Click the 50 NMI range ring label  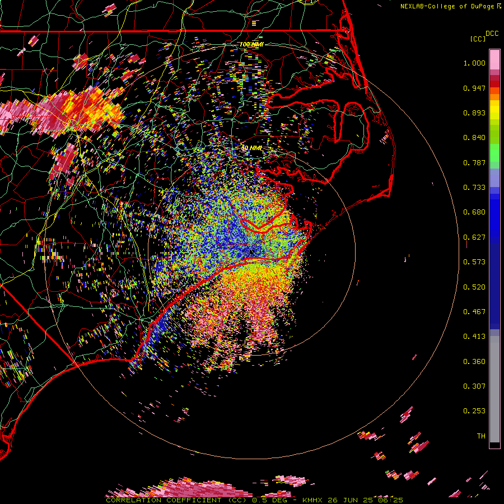(251, 148)
